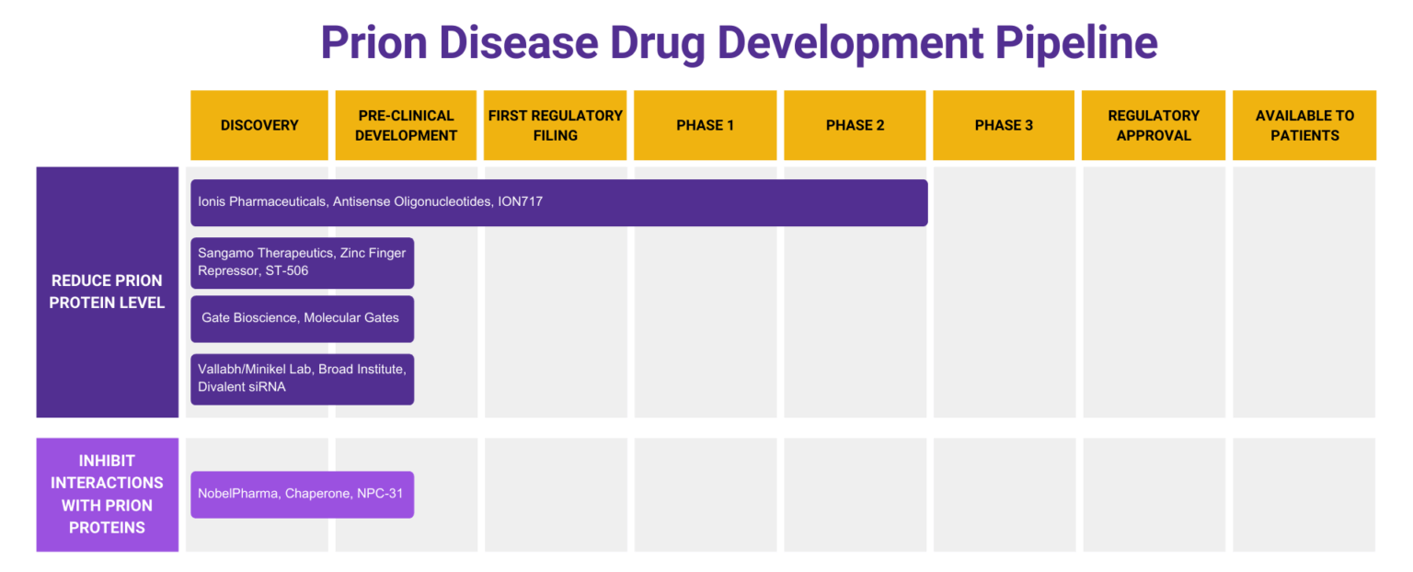Select the NobelPharma Chaperone NPC-31 entry

point(302,494)
